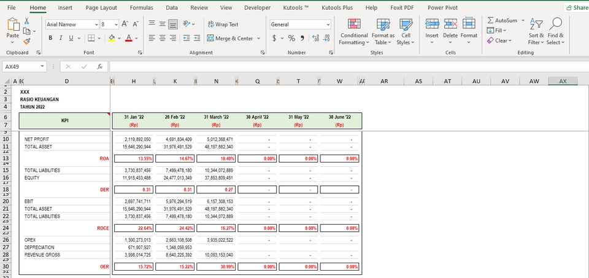Open the AutoSum dropdown arrow

(523, 21)
